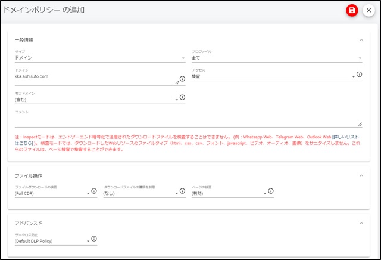This screenshot has width=381, height=260.
Task: Click info icon for ファイルダウンロードの検査
Action: point(93,191)
